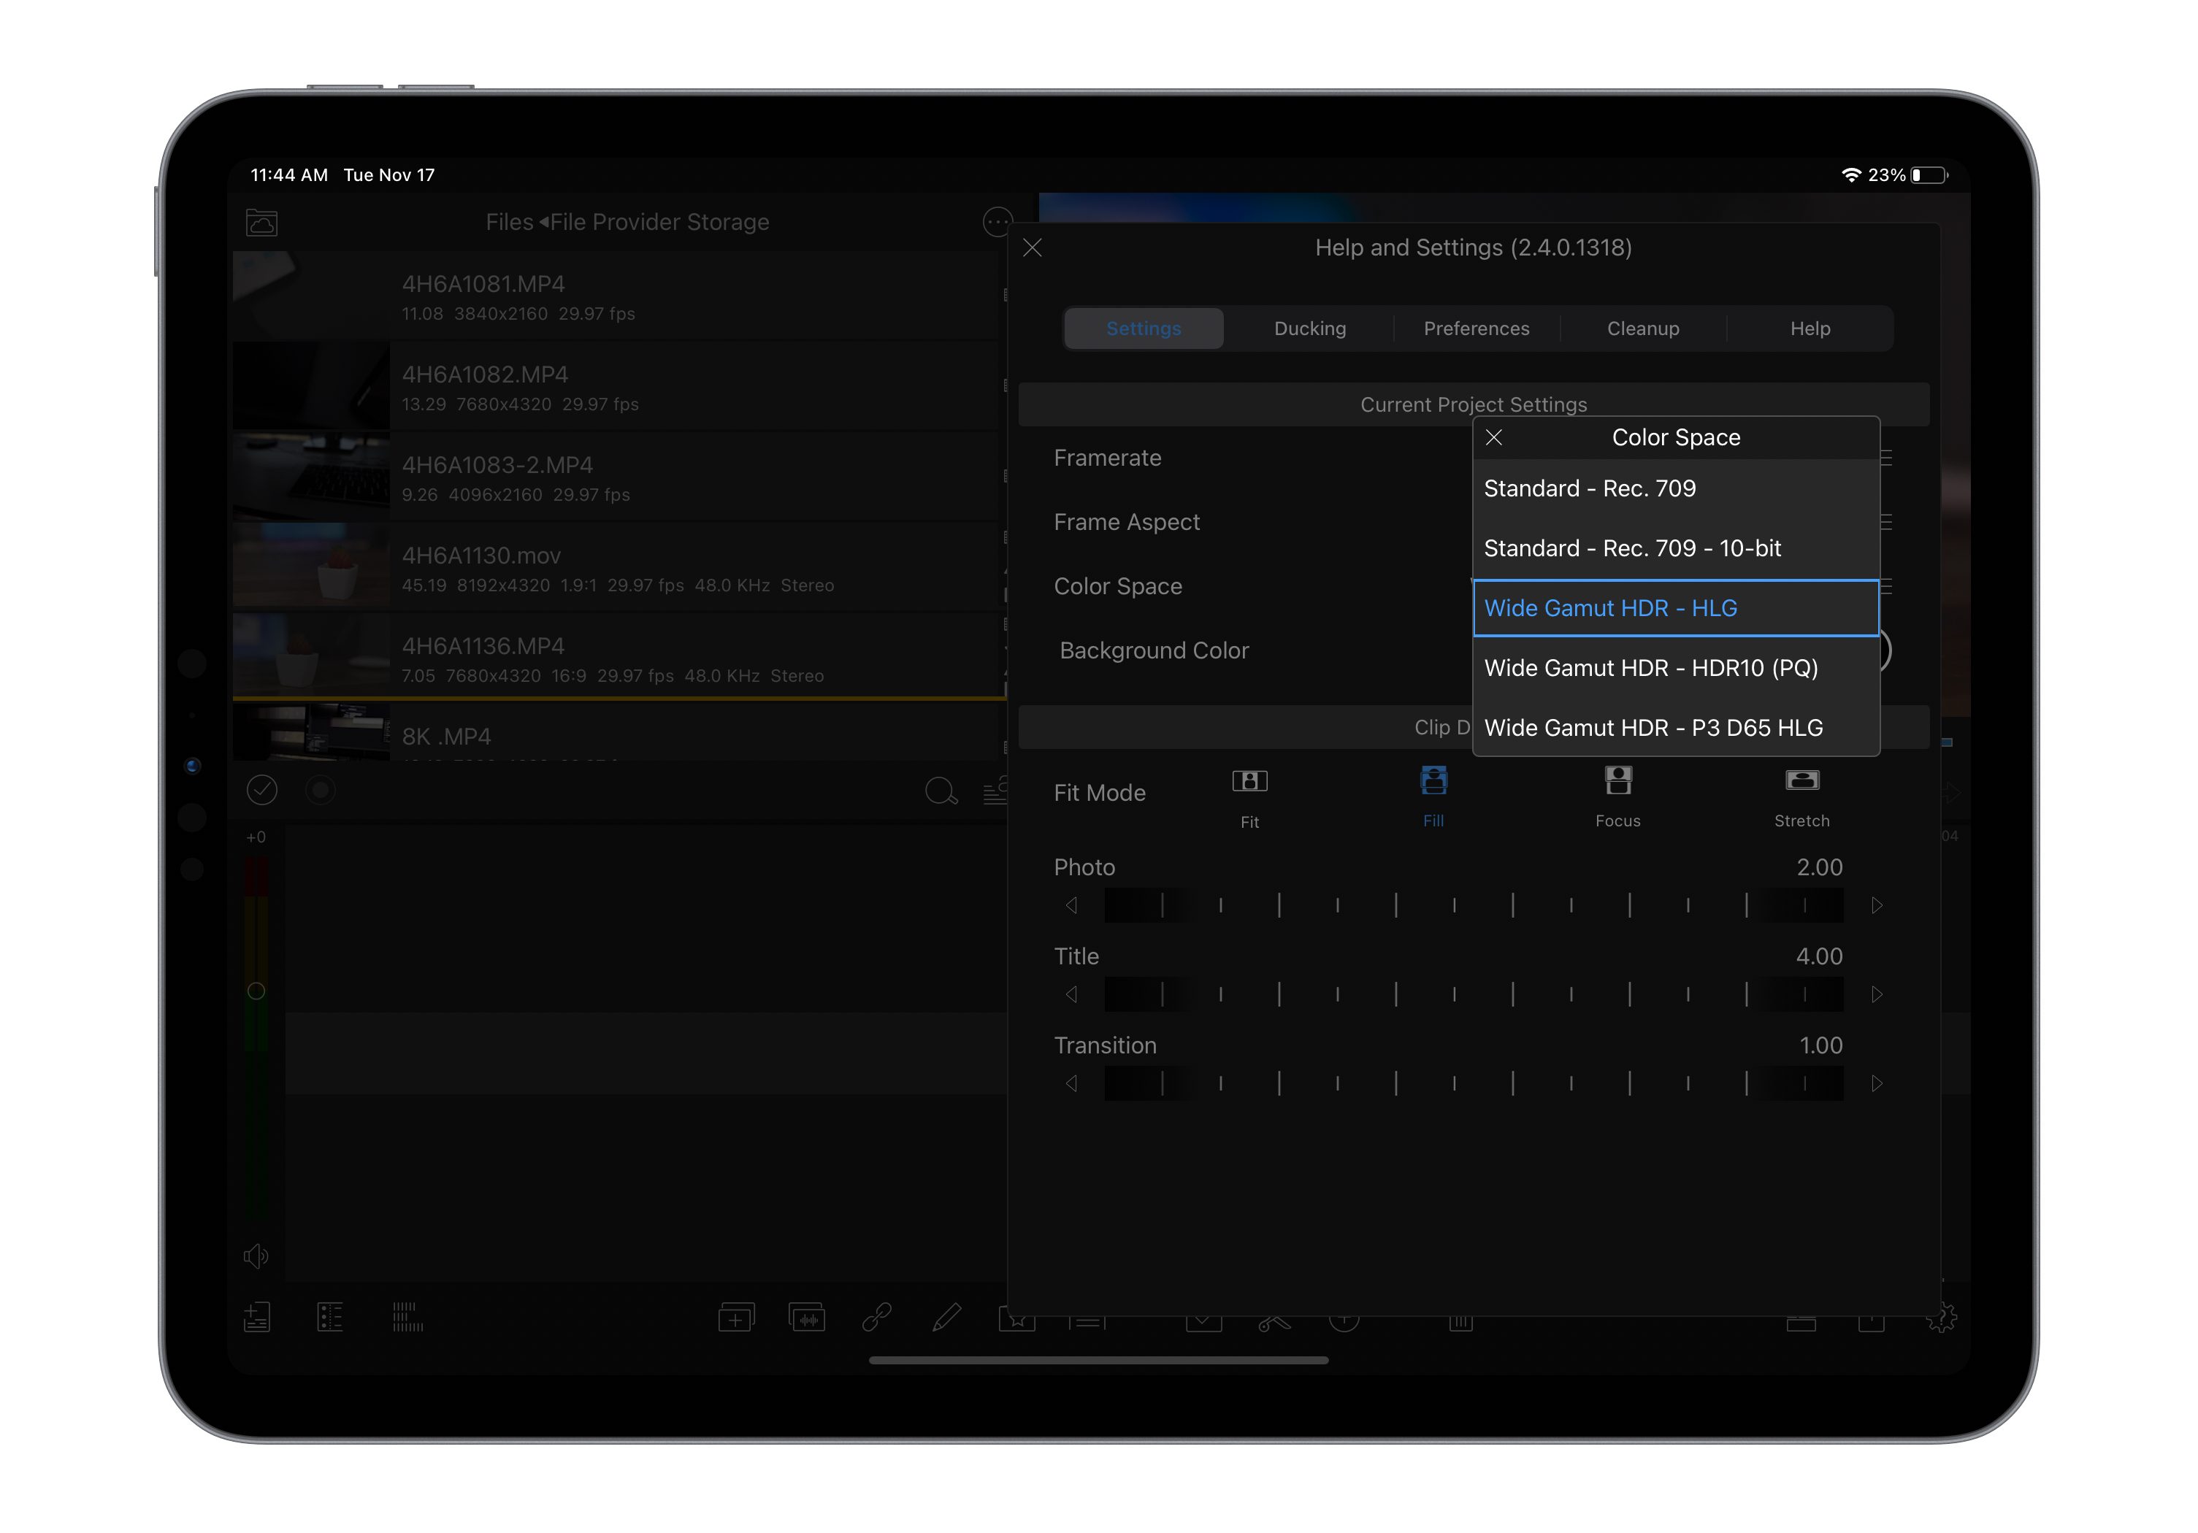Increase Title duration with right arrow
This screenshot has width=2198, height=1533.
click(x=1877, y=994)
